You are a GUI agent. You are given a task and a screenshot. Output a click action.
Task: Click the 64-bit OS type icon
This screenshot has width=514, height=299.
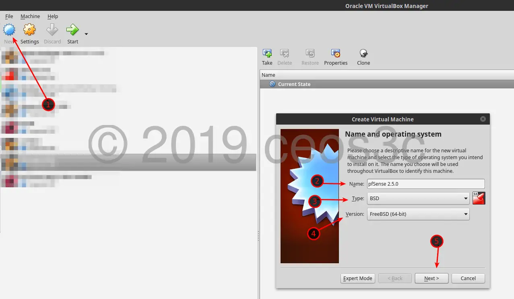tap(479, 198)
